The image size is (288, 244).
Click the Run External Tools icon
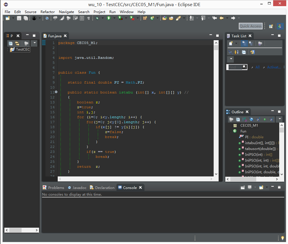(132, 18)
